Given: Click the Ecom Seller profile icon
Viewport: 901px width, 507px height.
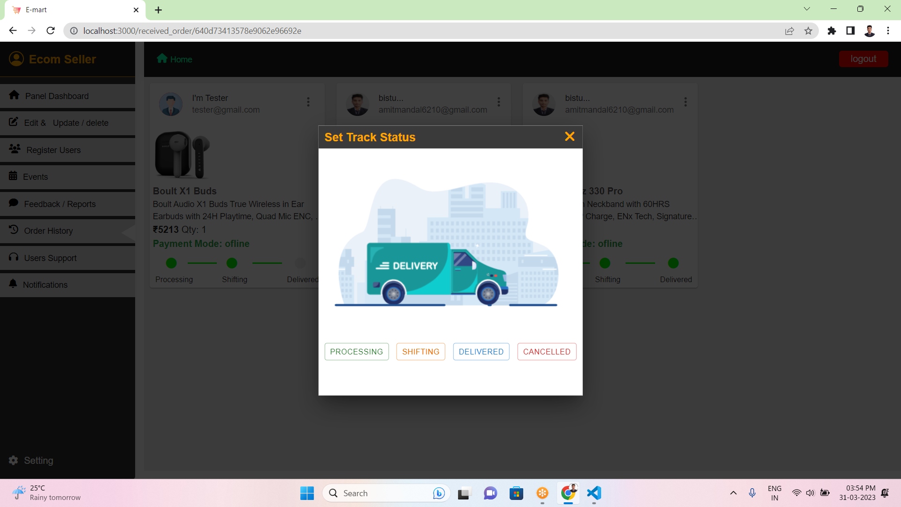Looking at the screenshot, I should click(15, 59).
